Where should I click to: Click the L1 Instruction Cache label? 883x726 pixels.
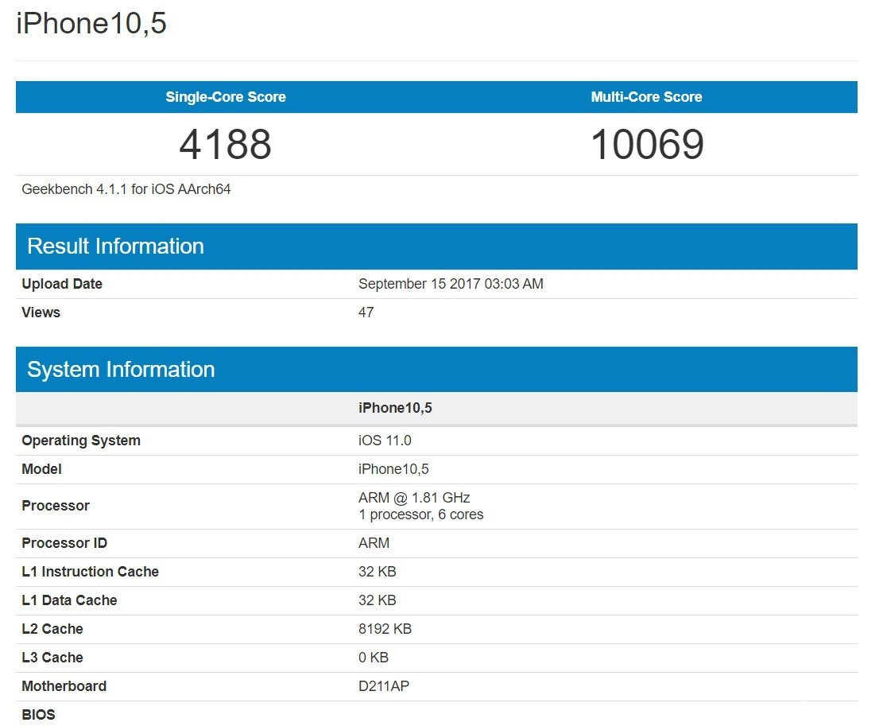[x=90, y=572]
